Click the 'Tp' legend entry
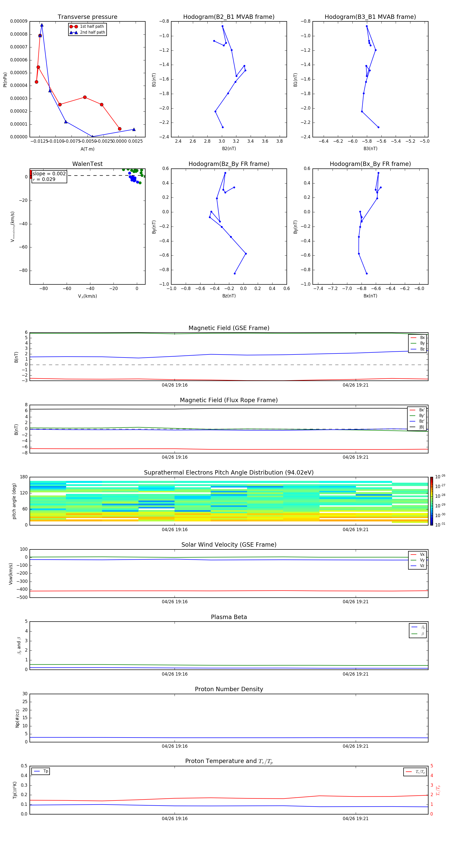This screenshot has width=458, height=841. pyautogui.click(x=41, y=771)
